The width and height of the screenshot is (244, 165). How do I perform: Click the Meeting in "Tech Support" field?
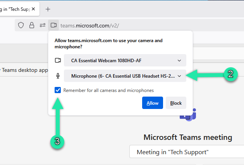tap(187, 151)
